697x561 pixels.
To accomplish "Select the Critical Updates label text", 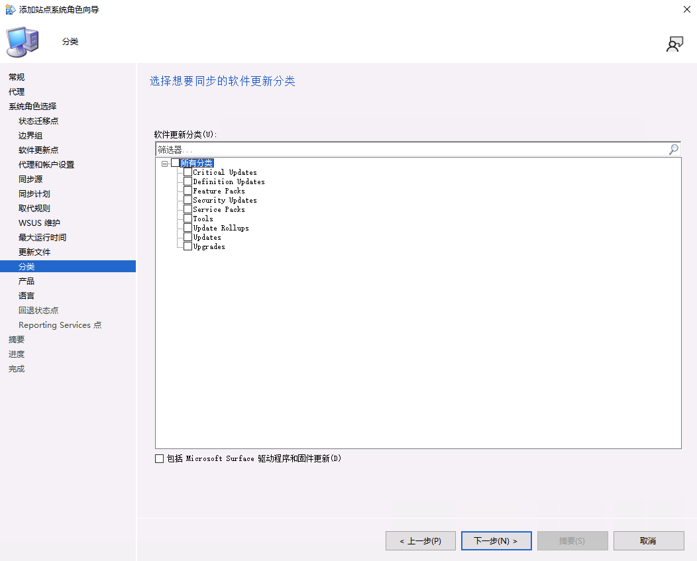I will (x=225, y=172).
